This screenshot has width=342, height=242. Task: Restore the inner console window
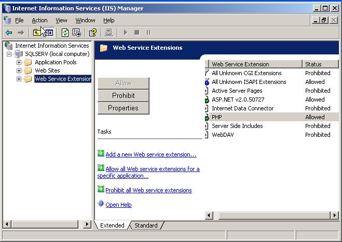324,21
